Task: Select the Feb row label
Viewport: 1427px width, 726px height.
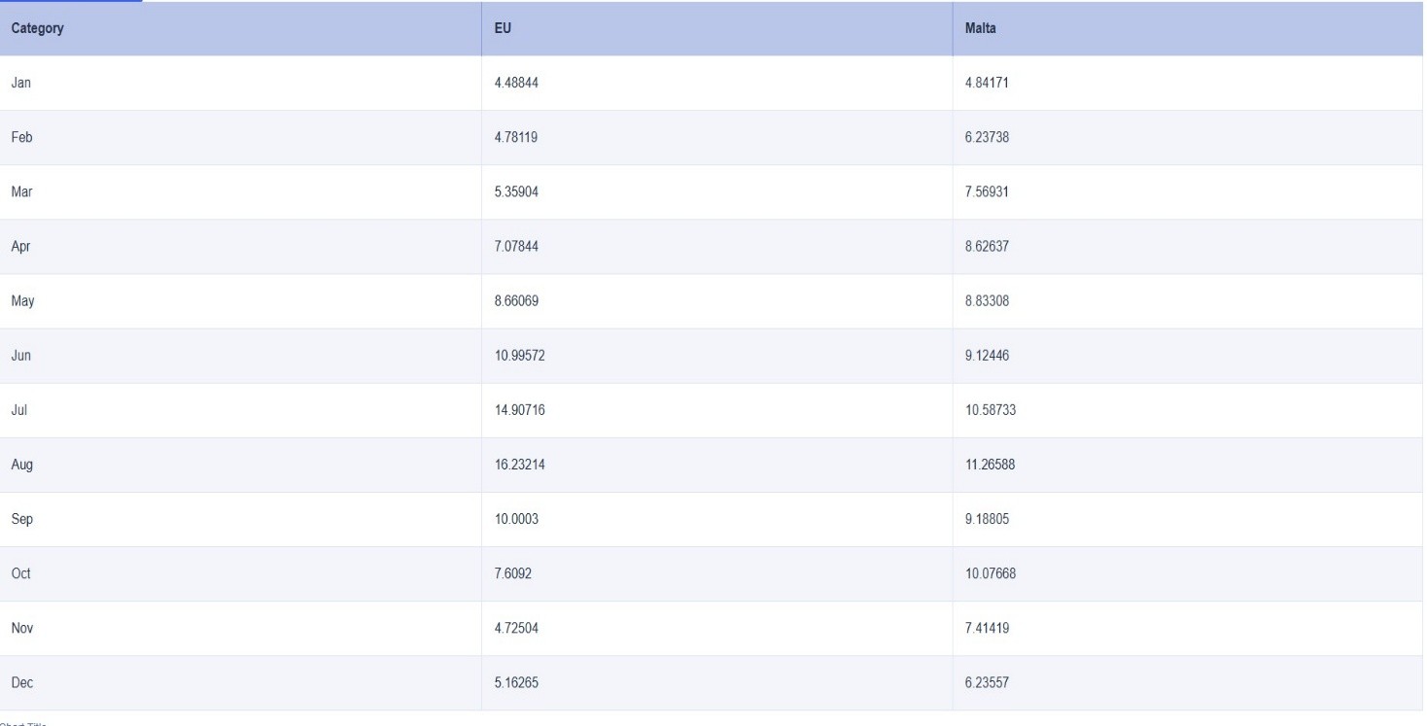Action: pos(21,138)
